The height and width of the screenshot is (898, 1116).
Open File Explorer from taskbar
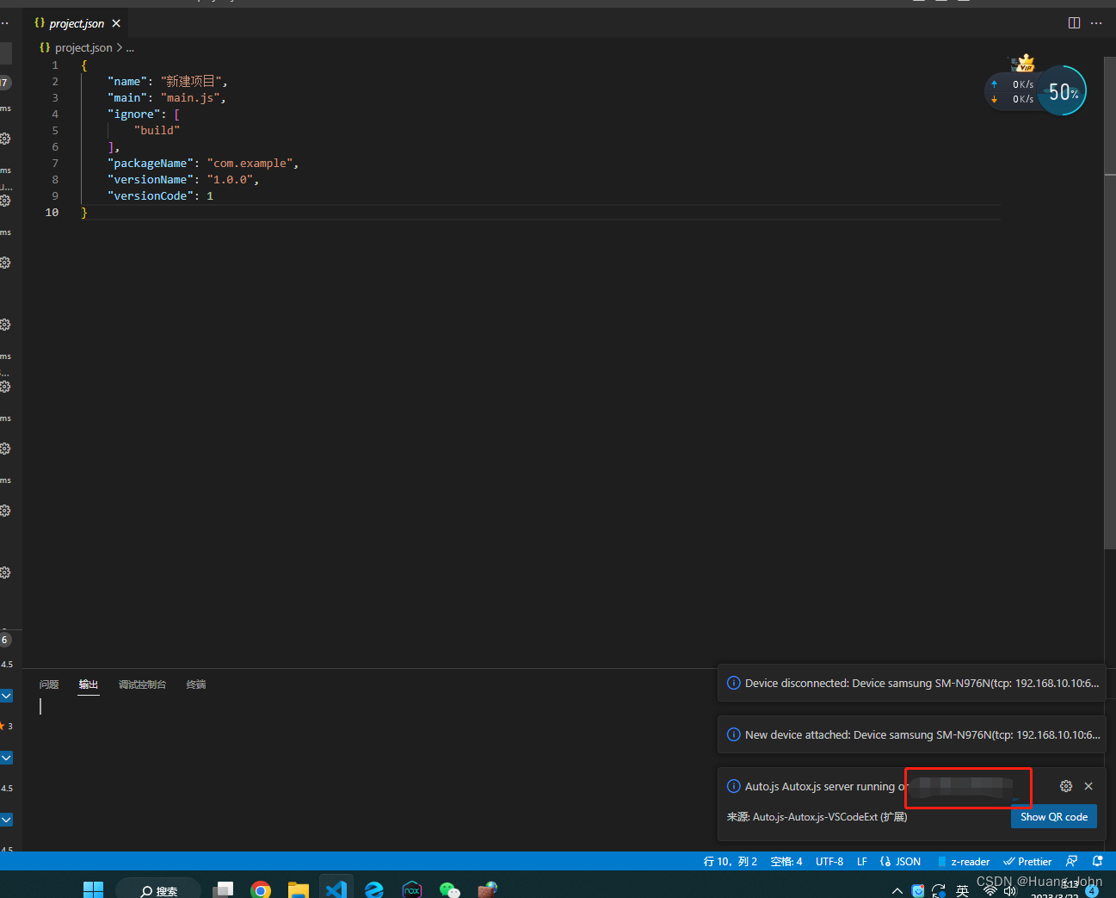click(299, 890)
